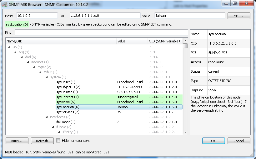Click into the Find search field
This screenshot has height=159, width=256.
point(101,32)
